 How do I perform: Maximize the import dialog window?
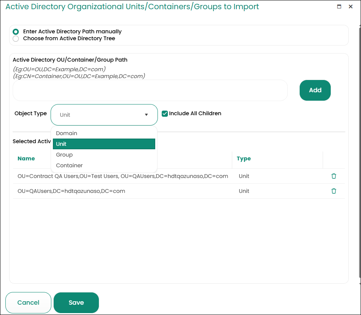pyautogui.click(x=339, y=7)
